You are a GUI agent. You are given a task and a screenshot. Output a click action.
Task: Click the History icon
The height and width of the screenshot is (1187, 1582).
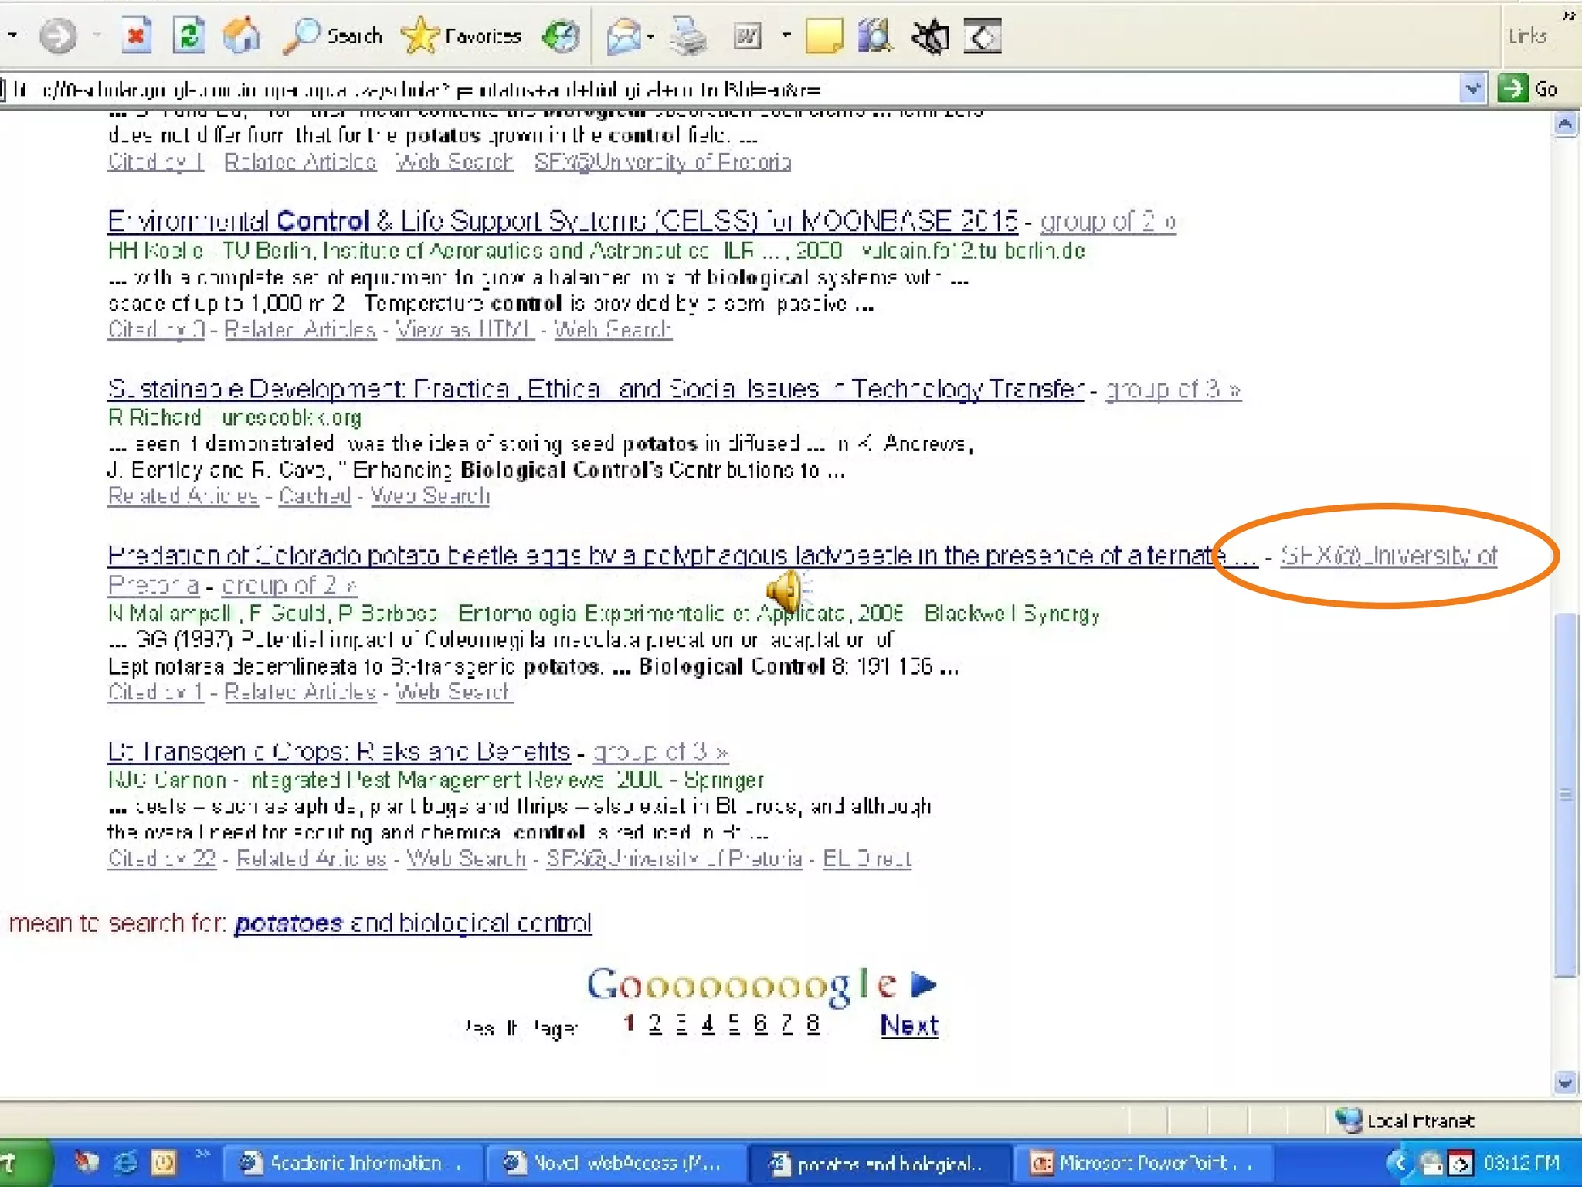click(562, 36)
